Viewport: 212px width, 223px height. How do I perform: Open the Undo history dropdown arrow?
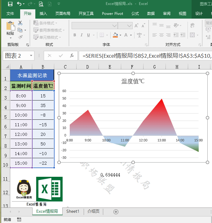click(24, 4)
